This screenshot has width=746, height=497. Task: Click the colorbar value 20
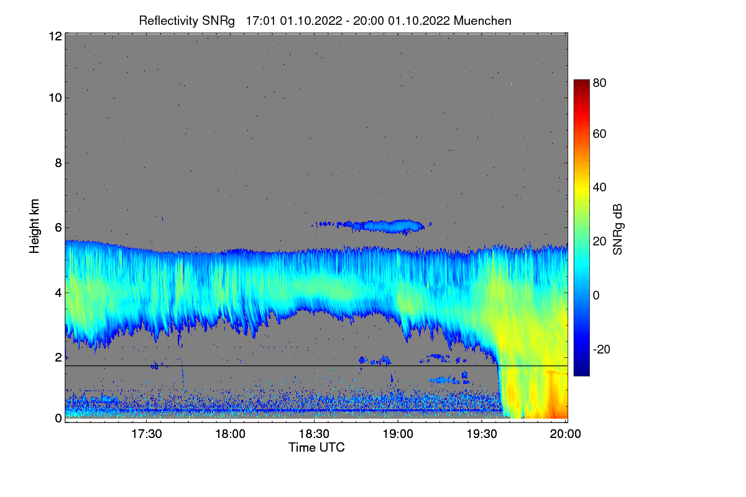[x=599, y=241]
